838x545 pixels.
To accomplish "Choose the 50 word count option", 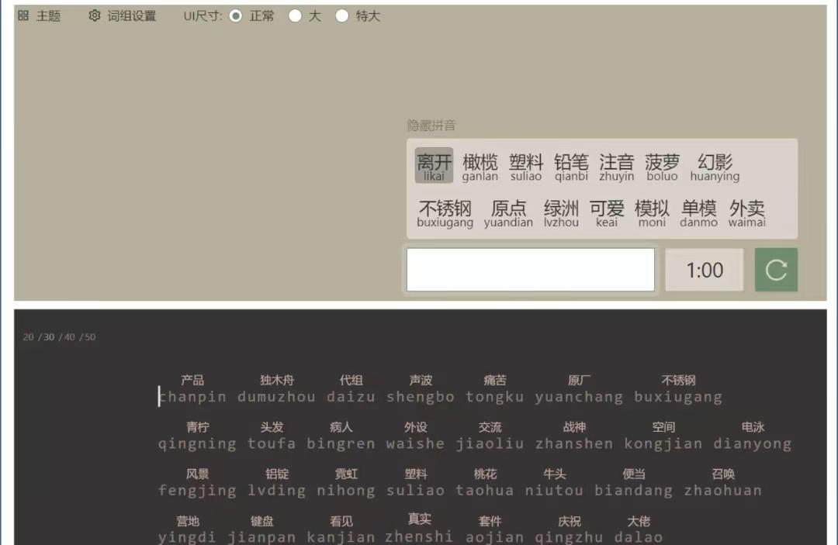I will [x=90, y=337].
